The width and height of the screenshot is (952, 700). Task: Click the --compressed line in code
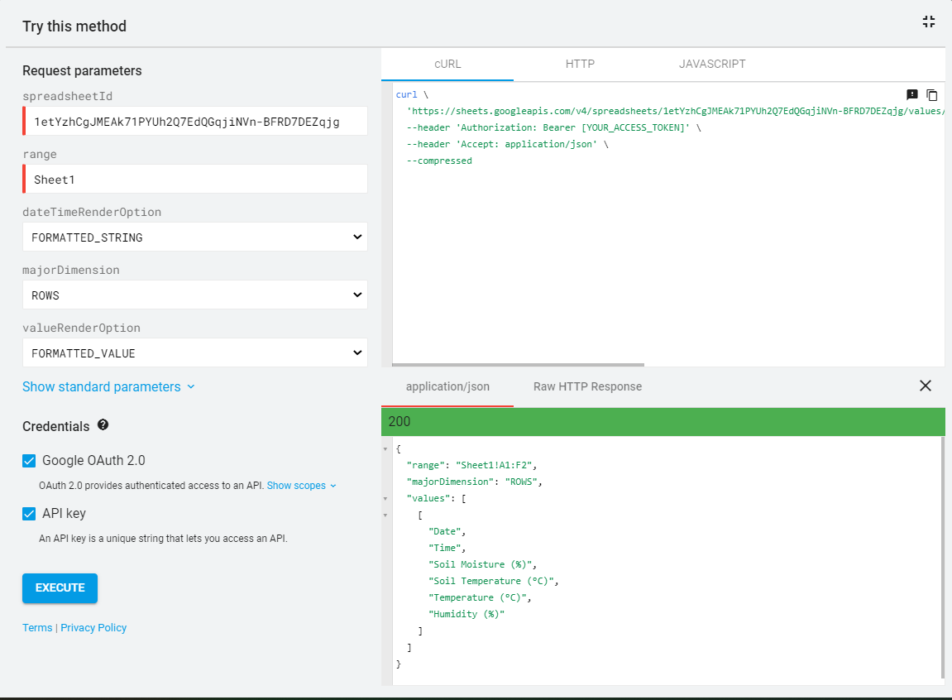pos(439,161)
